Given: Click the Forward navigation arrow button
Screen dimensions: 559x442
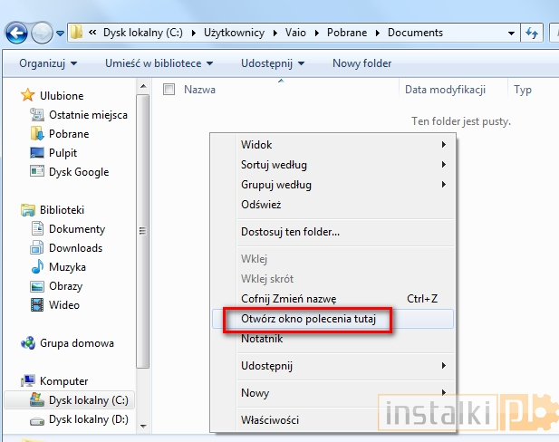Looking at the screenshot, I should point(42,33).
